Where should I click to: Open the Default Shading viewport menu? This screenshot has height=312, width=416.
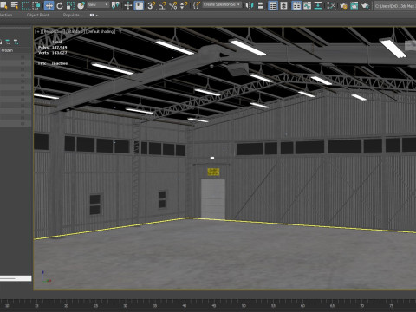100,31
